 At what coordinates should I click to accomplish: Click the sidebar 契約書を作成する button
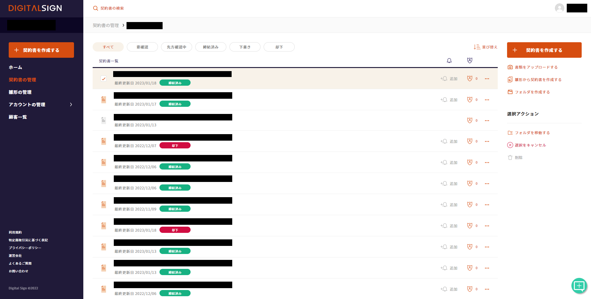41,50
